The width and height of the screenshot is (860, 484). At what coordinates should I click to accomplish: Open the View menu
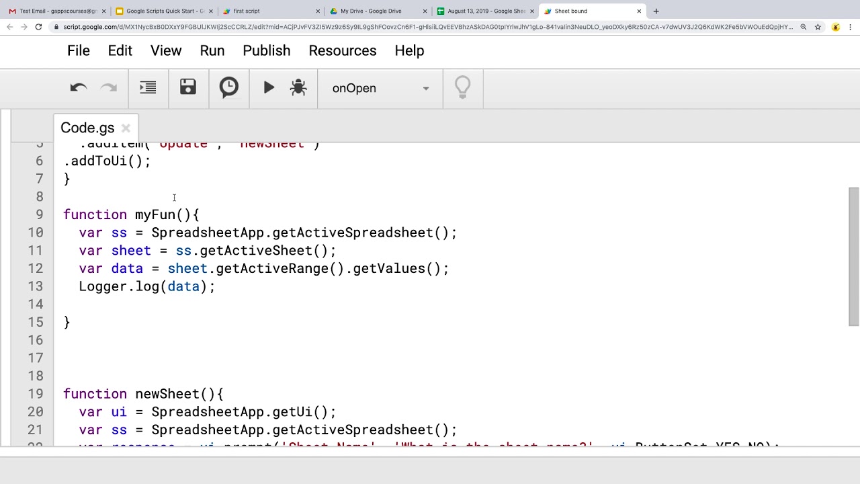tap(166, 50)
